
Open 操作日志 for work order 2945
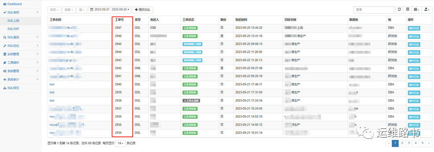414,44
